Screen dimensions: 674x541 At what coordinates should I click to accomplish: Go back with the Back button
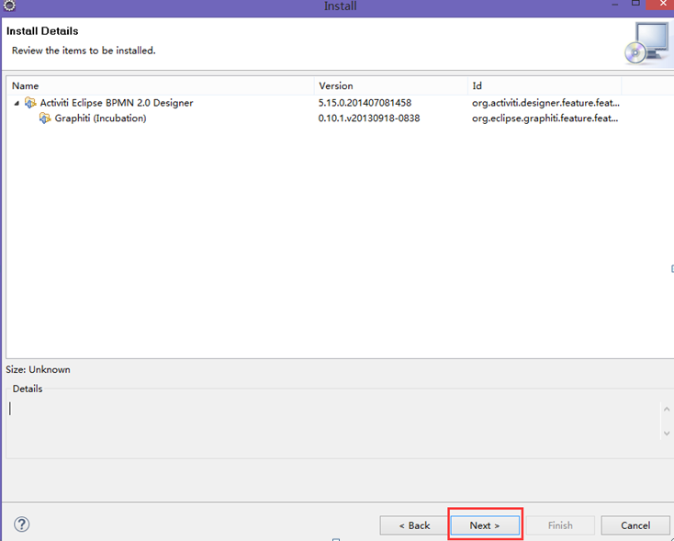click(414, 525)
